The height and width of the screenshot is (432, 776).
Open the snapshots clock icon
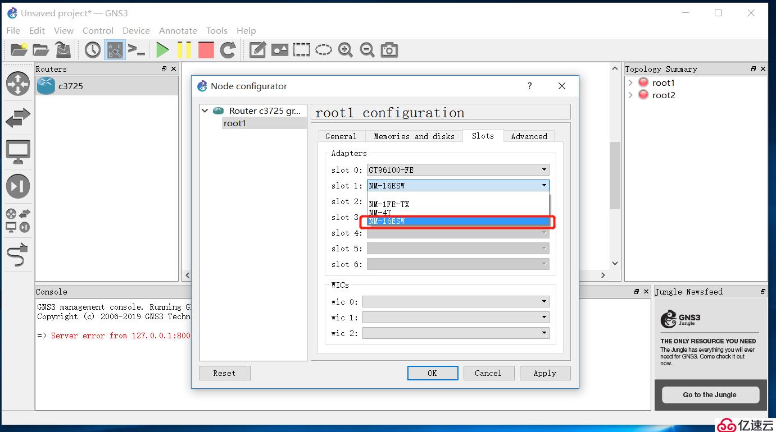93,50
